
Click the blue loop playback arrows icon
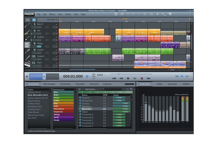pyautogui.click(x=87, y=77)
